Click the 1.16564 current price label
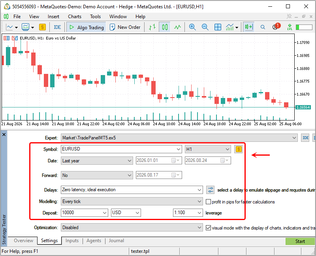The image size is (316, 256). (x=303, y=107)
